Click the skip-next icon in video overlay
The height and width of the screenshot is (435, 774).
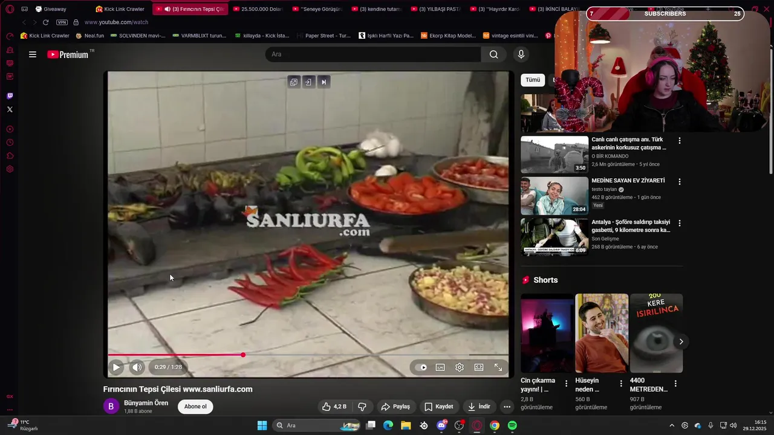pos(324,82)
